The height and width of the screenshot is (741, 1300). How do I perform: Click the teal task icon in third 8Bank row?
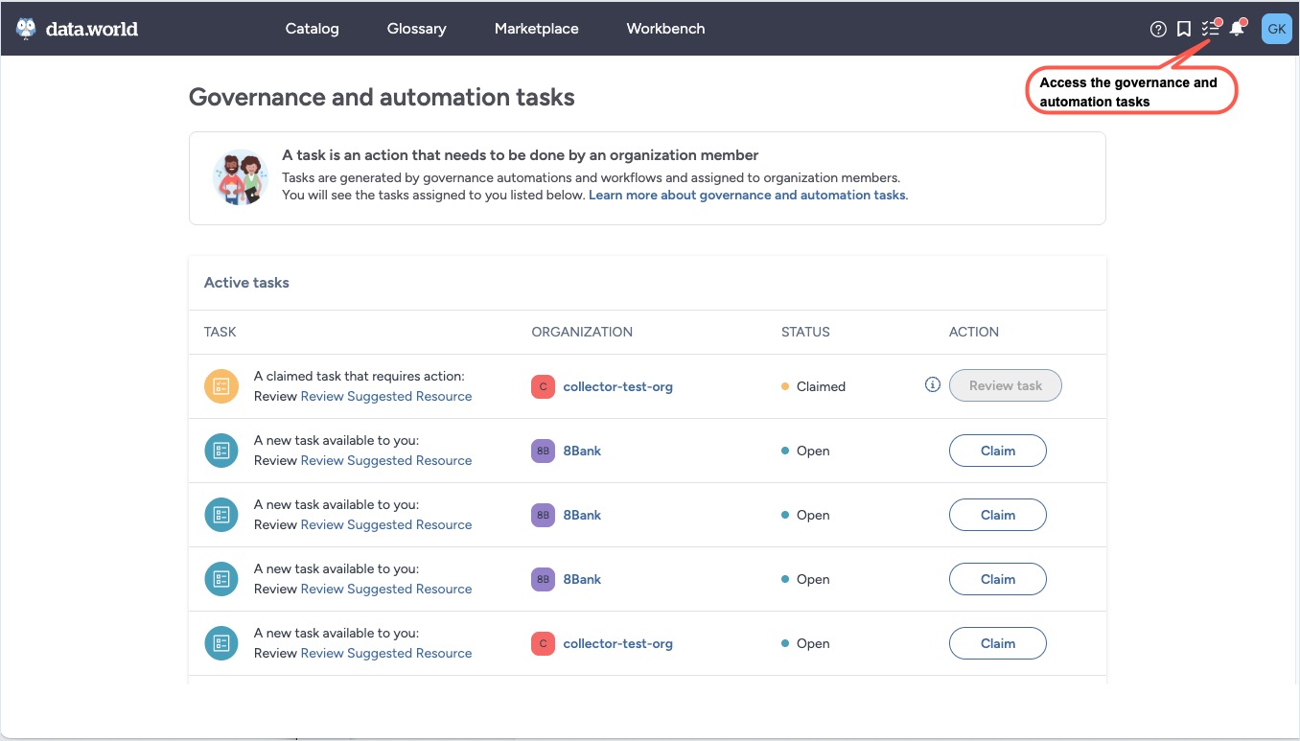point(221,579)
